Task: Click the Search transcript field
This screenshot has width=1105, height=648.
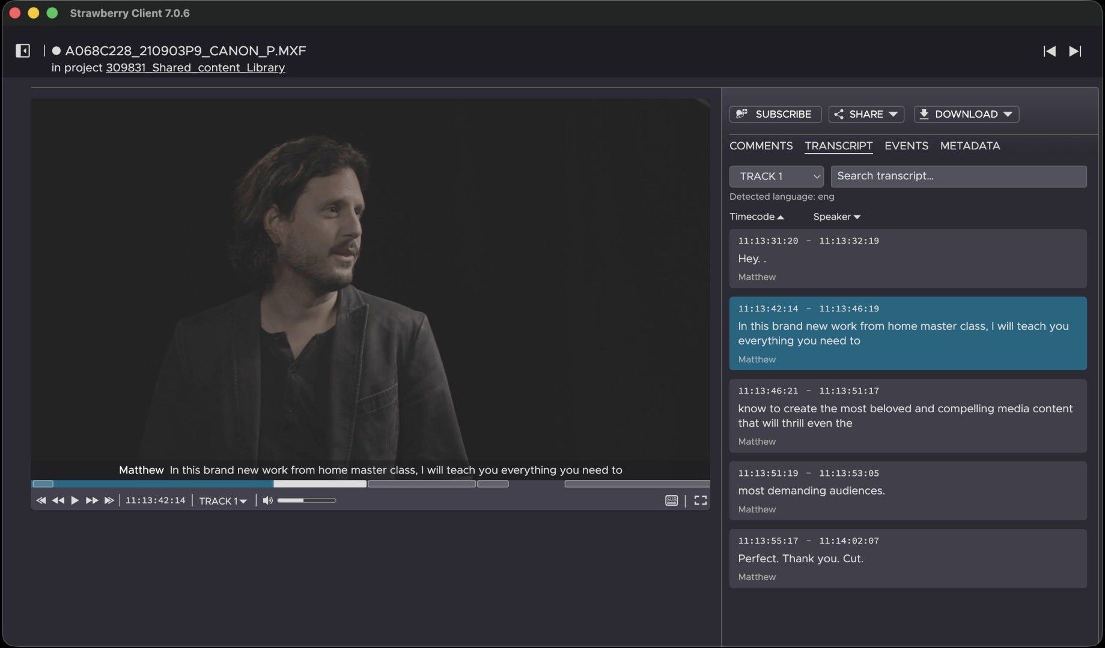Action: pos(958,176)
